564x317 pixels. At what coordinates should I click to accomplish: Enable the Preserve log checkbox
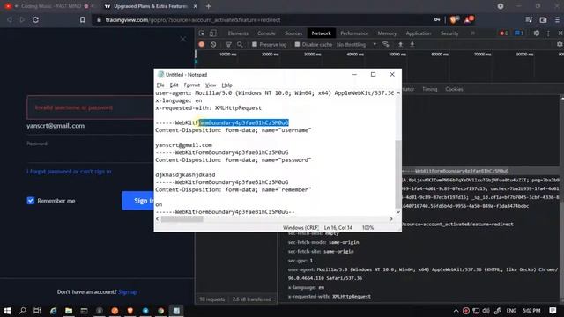point(255,44)
